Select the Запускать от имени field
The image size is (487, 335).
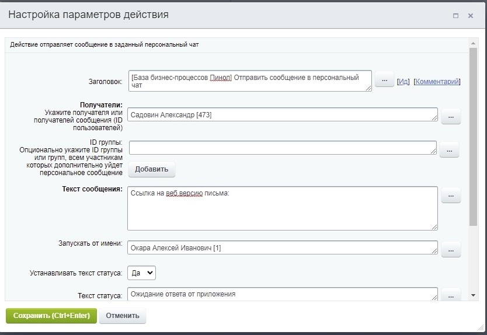point(282,248)
